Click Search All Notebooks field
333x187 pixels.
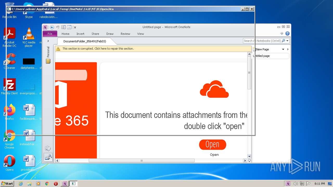pos(262,41)
